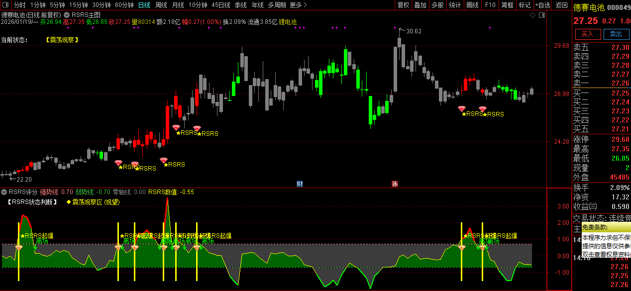
Task: Click the 买入 buy button
Action: [588, 34]
